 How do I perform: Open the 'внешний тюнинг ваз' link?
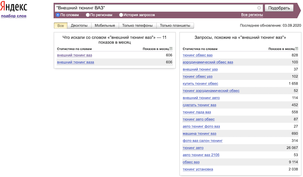coord(75,55)
